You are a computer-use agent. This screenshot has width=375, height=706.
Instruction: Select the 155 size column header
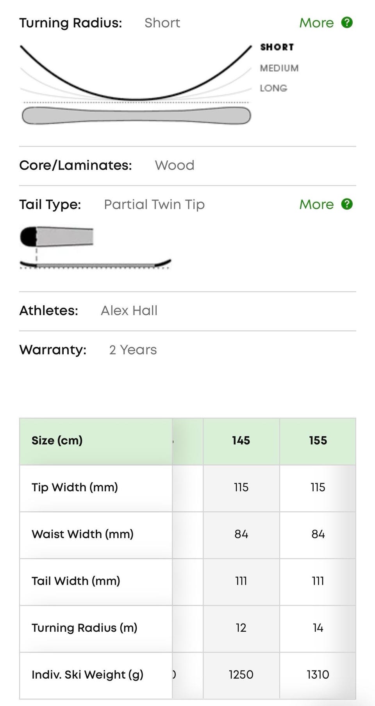pyautogui.click(x=318, y=441)
